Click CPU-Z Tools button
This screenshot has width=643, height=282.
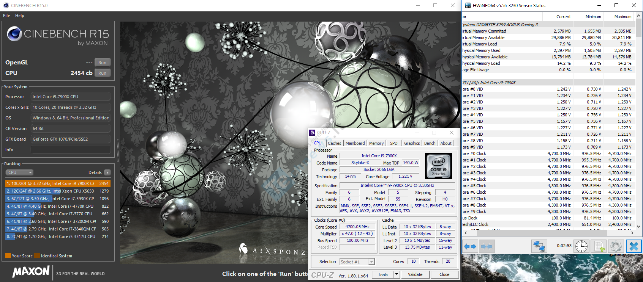pos(383,274)
